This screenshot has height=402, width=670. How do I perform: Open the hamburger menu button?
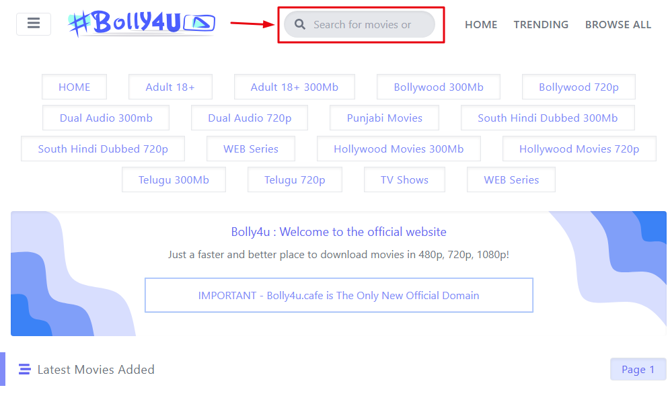coord(34,24)
